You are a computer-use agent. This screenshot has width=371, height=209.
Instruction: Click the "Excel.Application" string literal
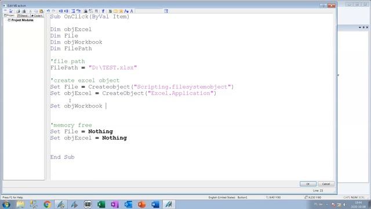pos(181,93)
